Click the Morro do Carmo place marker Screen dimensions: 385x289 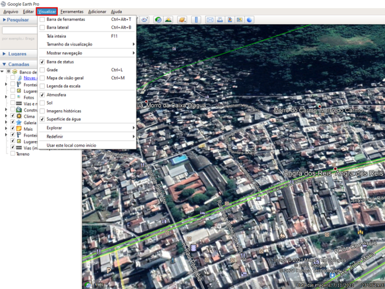(x=320, y=106)
